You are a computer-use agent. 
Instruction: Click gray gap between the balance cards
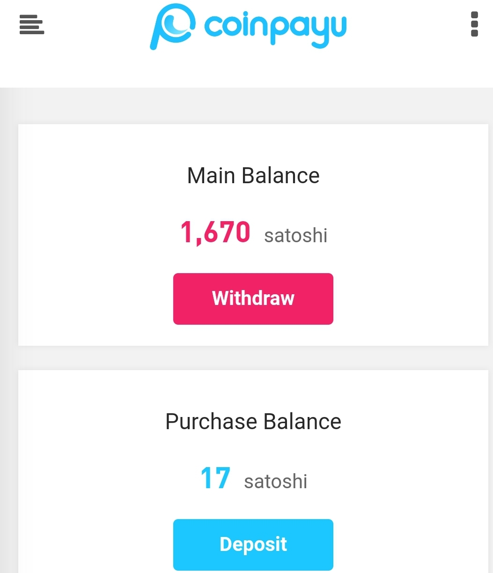[253, 358]
